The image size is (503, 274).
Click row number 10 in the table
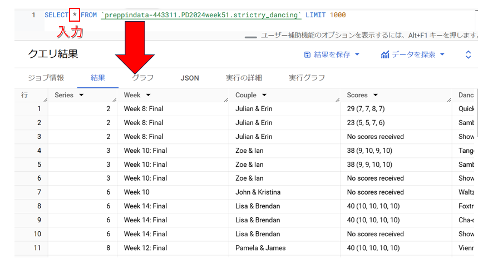pos(37,235)
